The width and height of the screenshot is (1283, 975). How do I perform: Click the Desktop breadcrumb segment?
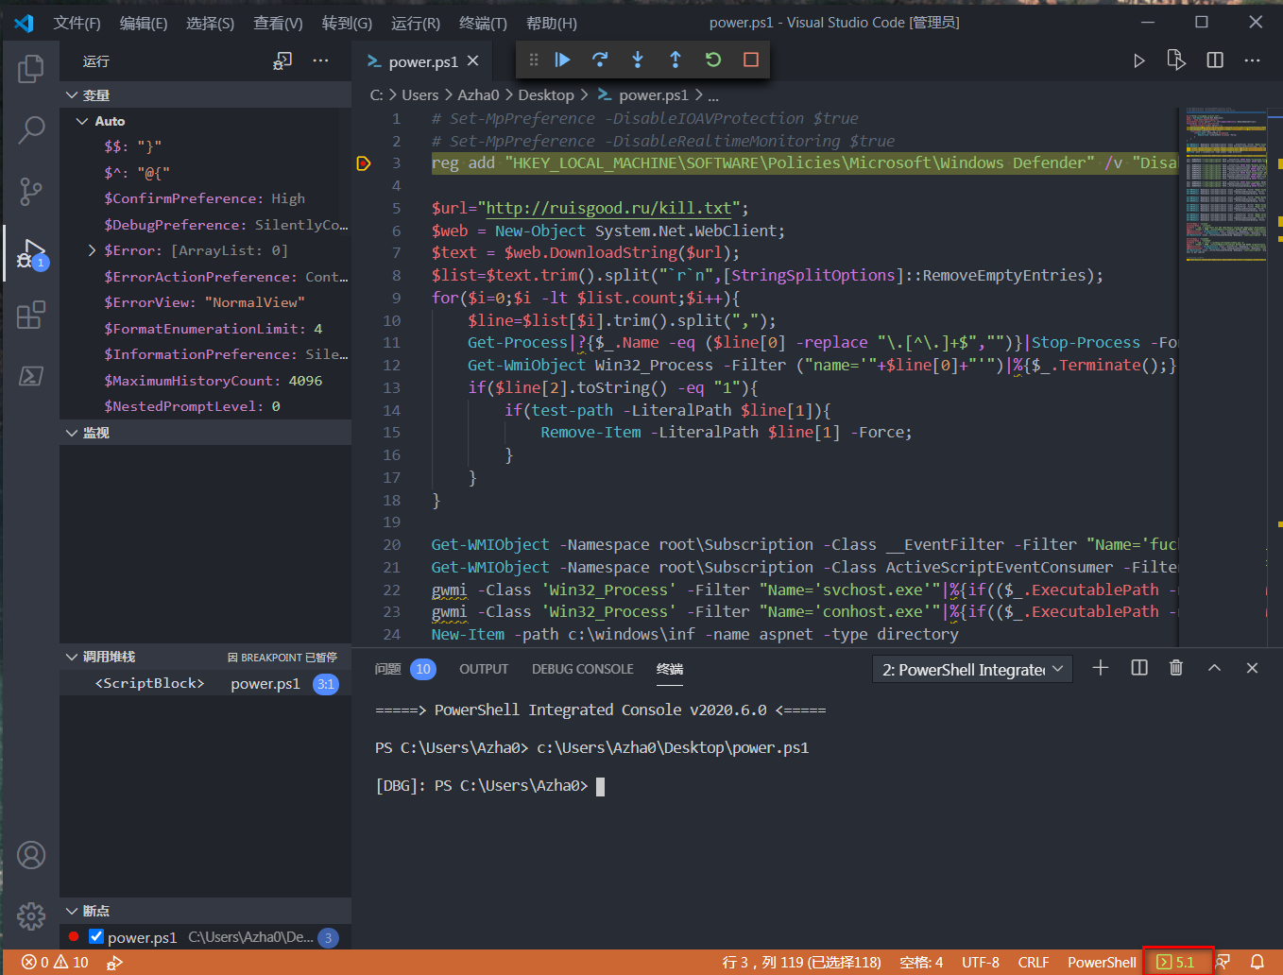(x=546, y=94)
